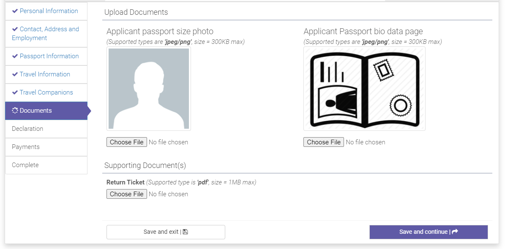Click 'No file chosen' under Return Ticket
The image size is (505, 249).
coord(169,194)
